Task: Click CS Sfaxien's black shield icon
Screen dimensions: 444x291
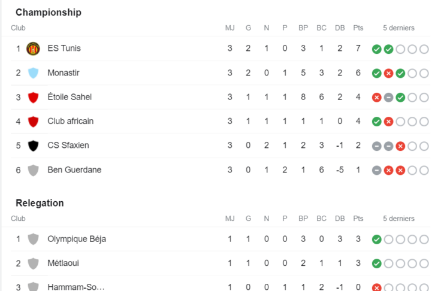Action: 33,145
